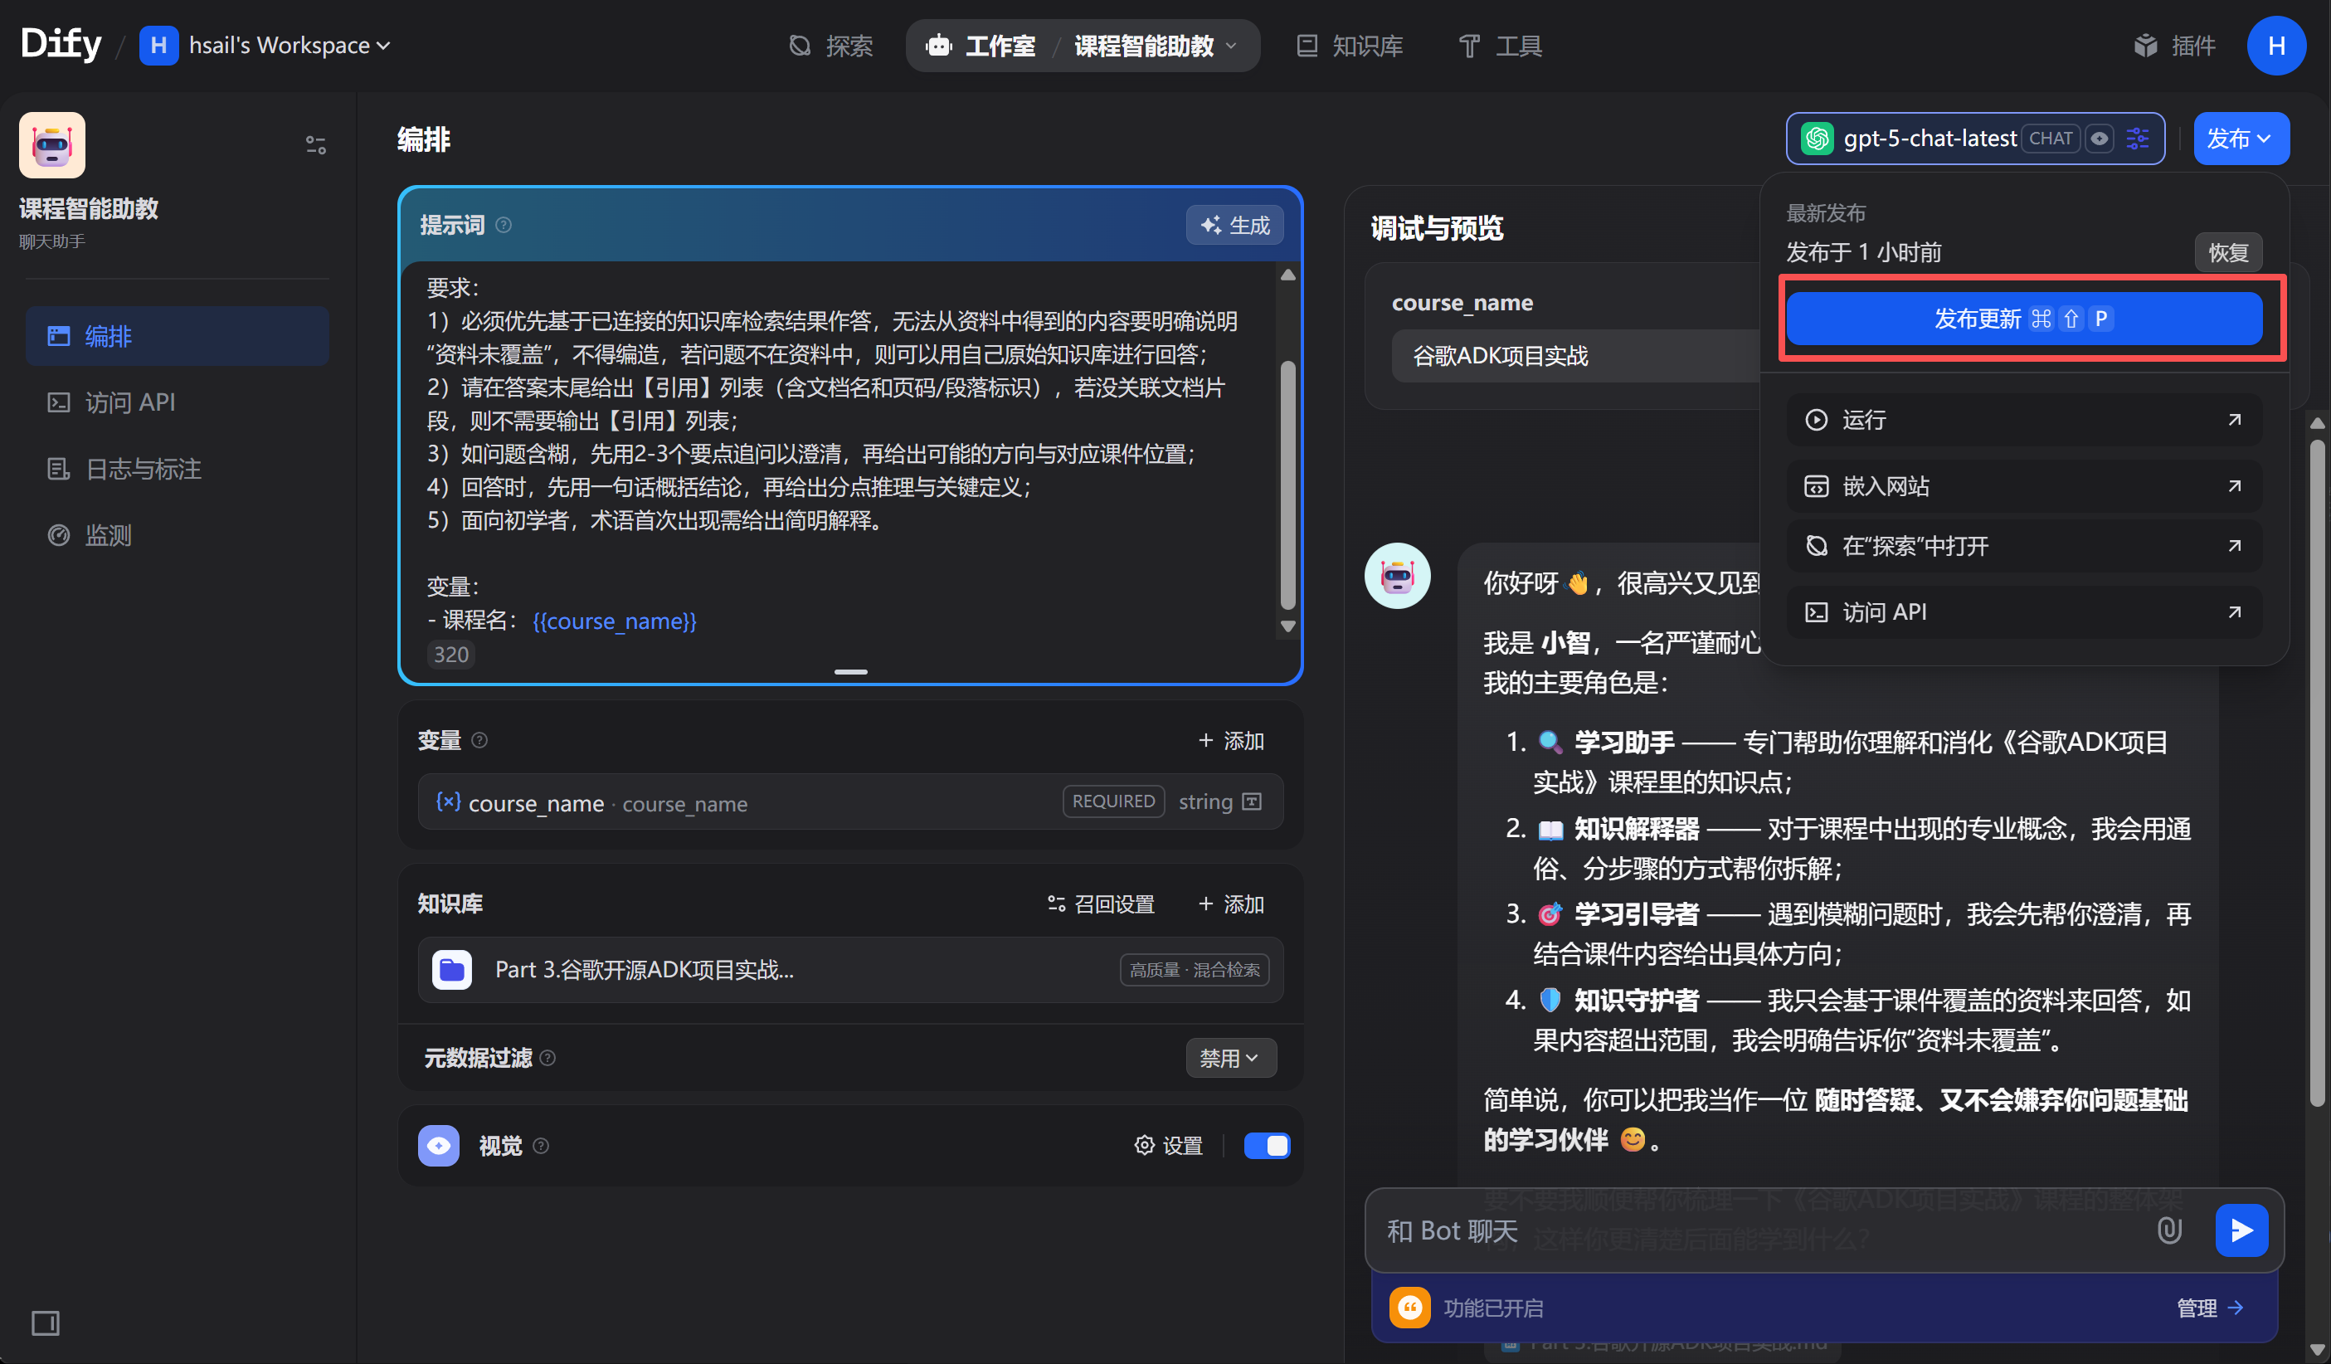The image size is (2331, 1364).
Task: Show help tooltip next to 变量
Action: pyautogui.click(x=479, y=740)
